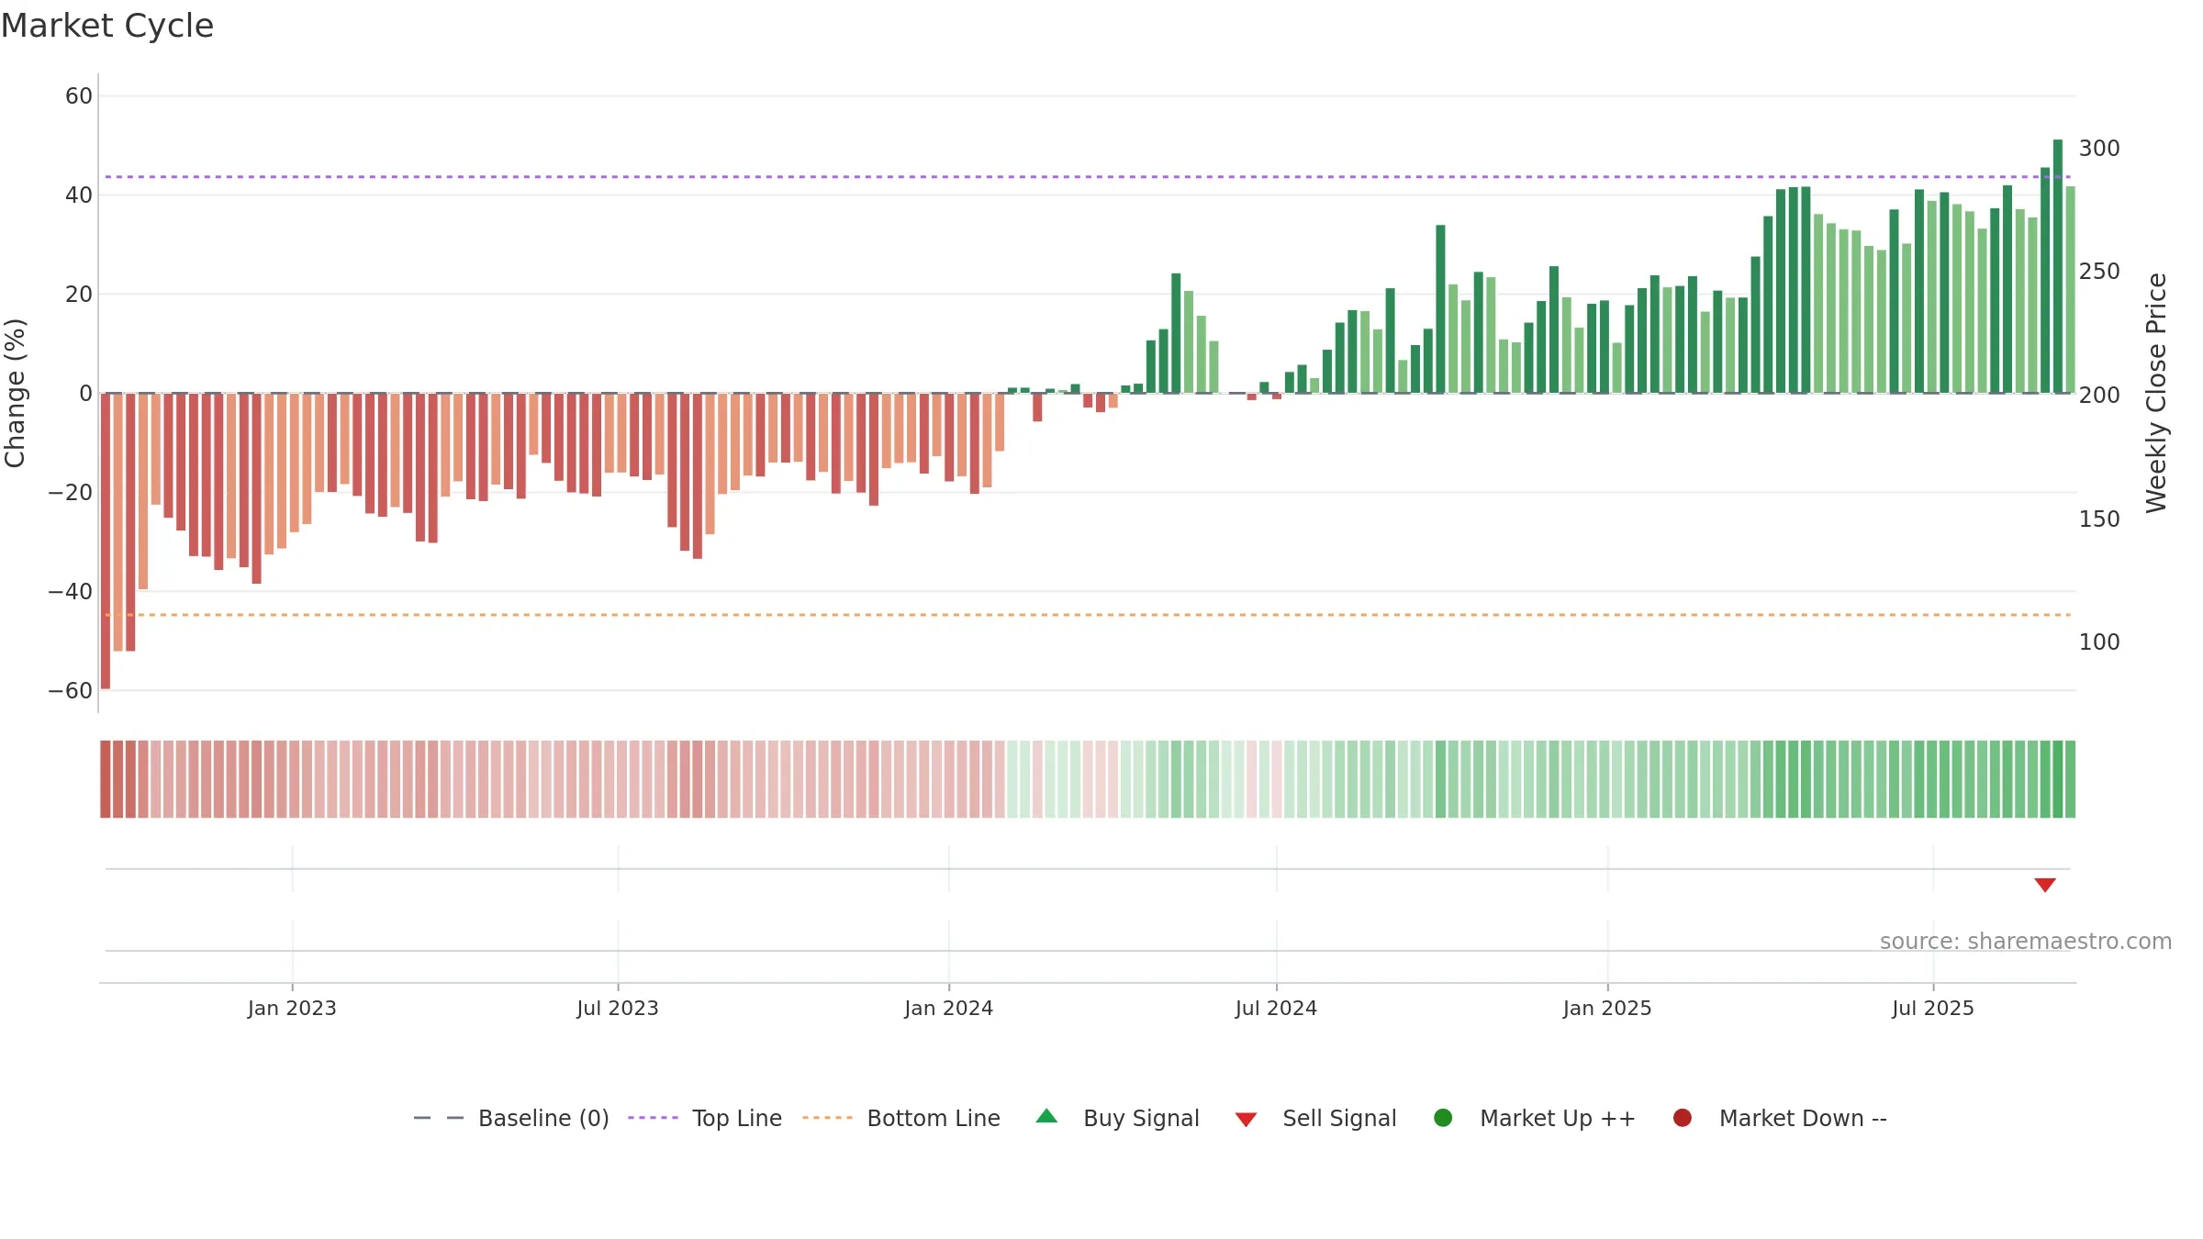
Task: Toggle the Market Up ++ legend entry
Action: coord(1534,1118)
